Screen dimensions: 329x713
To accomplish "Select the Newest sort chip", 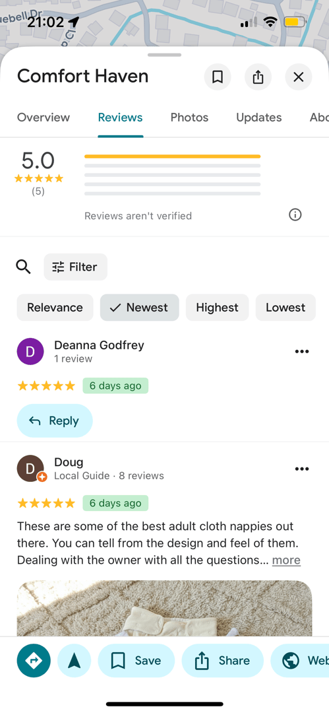I will [140, 308].
